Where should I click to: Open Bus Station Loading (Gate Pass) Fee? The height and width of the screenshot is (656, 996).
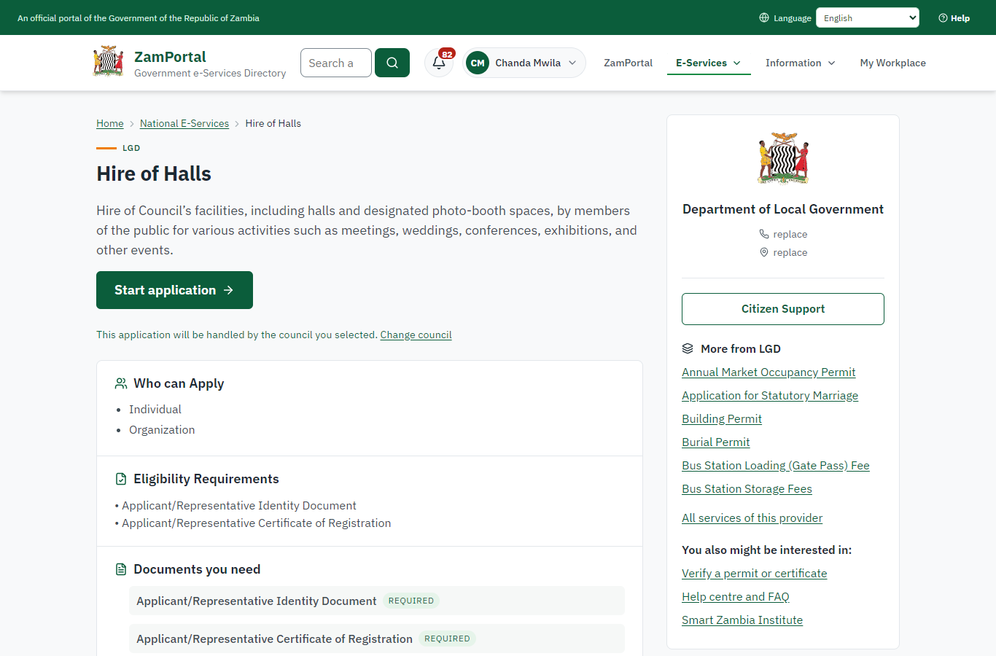pyautogui.click(x=776, y=466)
